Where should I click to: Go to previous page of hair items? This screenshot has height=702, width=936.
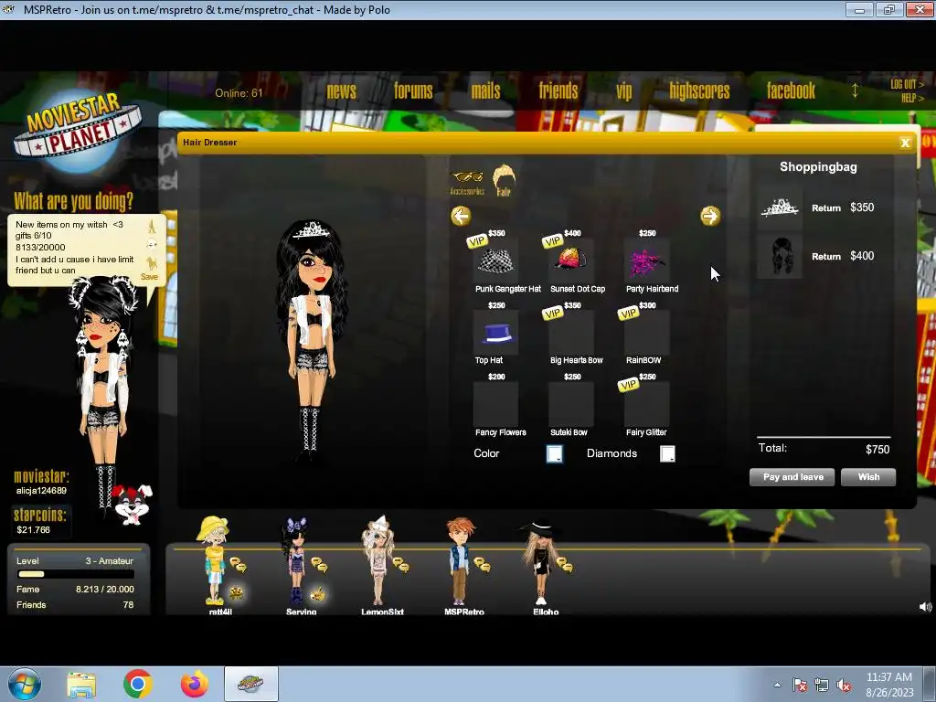coord(461,216)
